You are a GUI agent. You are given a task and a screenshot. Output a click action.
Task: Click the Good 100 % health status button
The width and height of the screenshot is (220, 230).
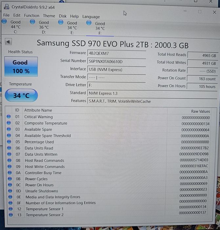pos(21,67)
